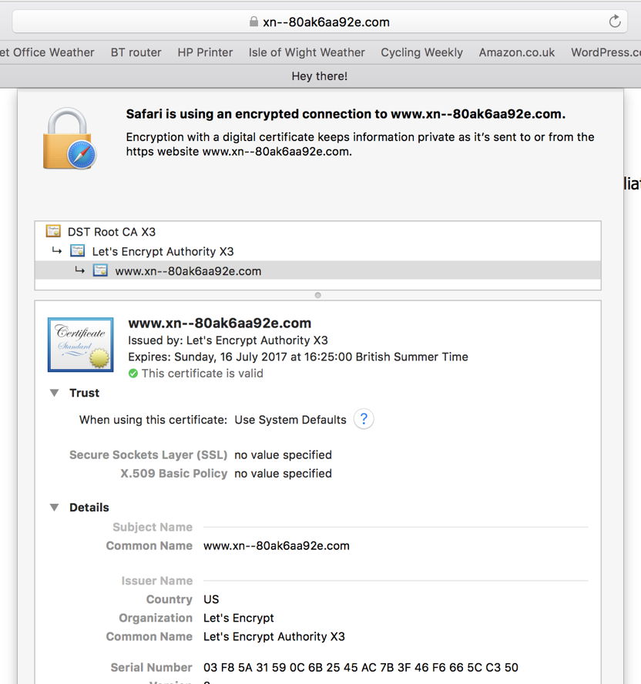Collapse the Details section triangle
Image resolution: width=641 pixels, height=684 pixels.
(55, 508)
